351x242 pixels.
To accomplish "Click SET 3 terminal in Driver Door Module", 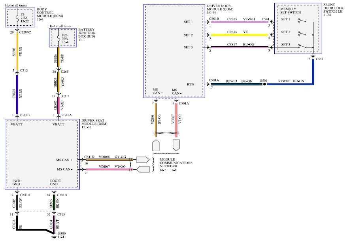I will [188, 47].
